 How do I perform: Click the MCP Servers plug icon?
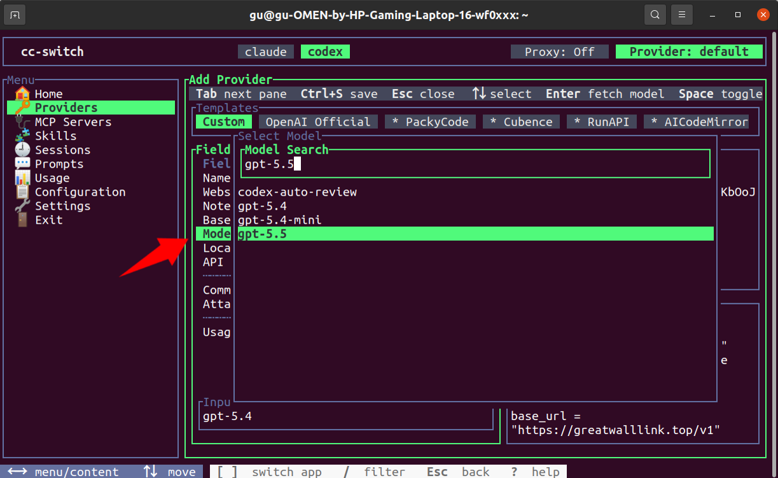coord(22,121)
